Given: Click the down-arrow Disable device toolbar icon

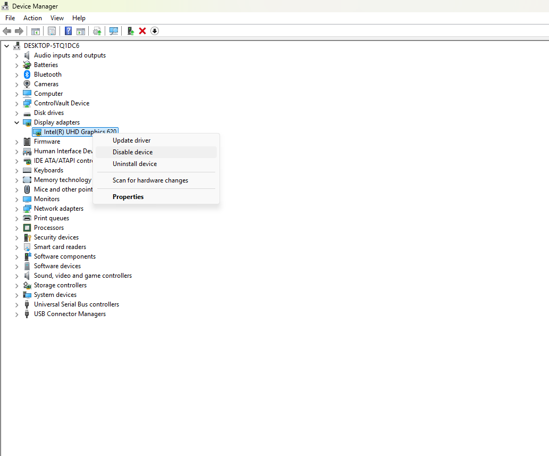Looking at the screenshot, I should pos(155,31).
